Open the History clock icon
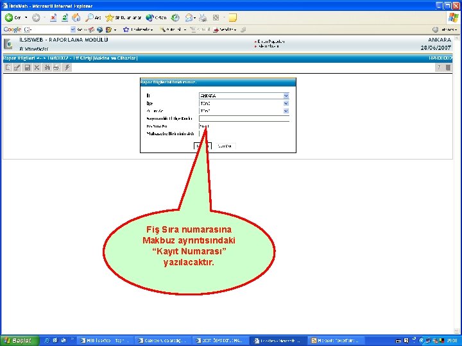The image size is (462, 346). coord(175,18)
